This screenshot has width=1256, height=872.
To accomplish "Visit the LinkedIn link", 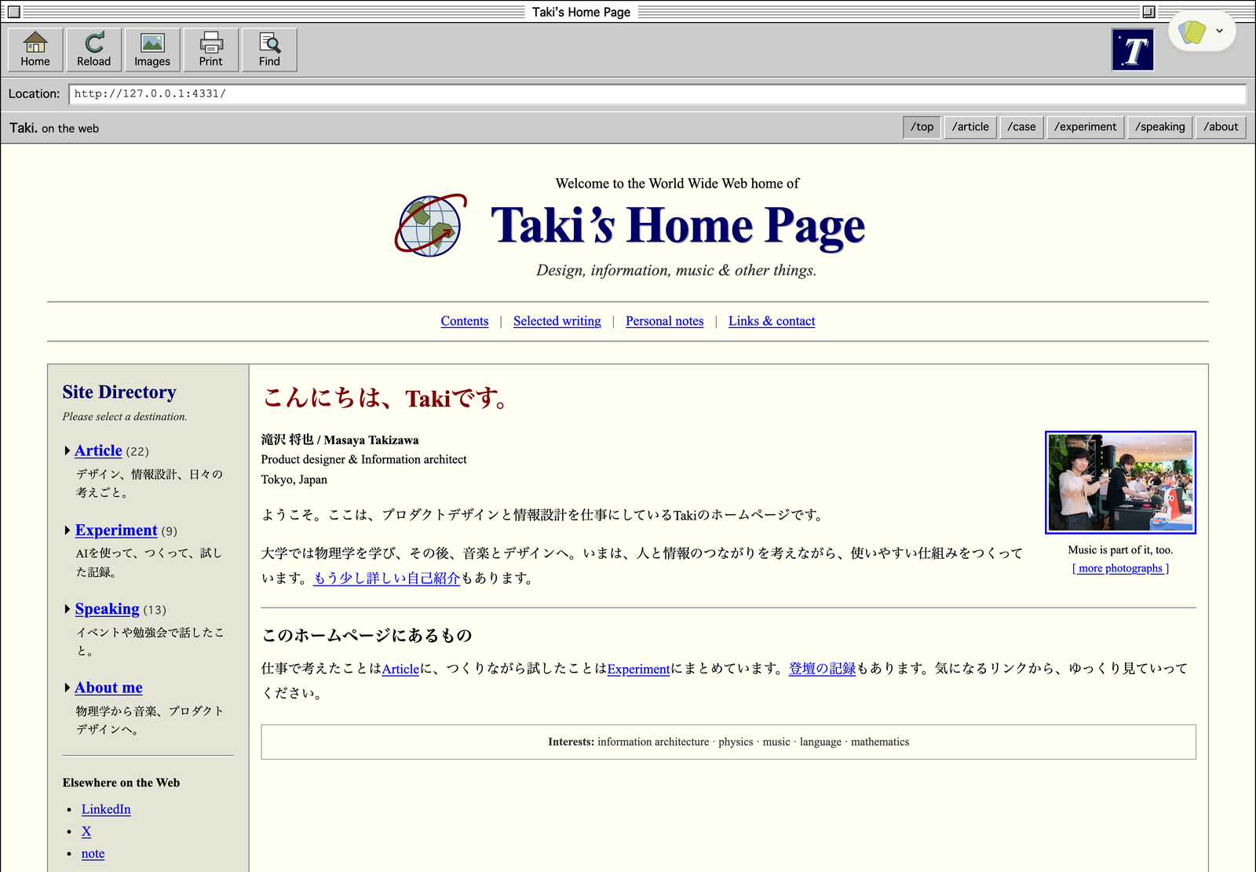I will (106, 809).
